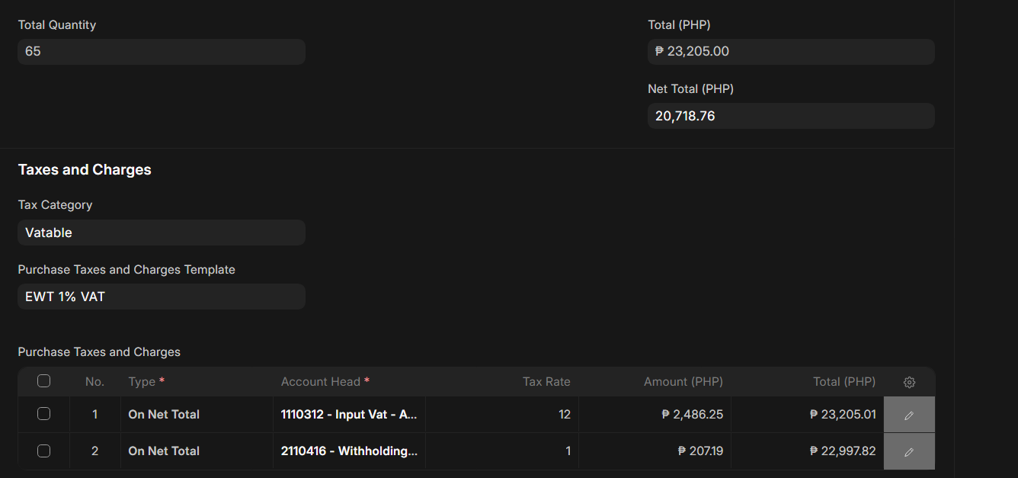Click the Taxes and Charges section heading
Screen dimensions: 1018x478
(x=85, y=170)
